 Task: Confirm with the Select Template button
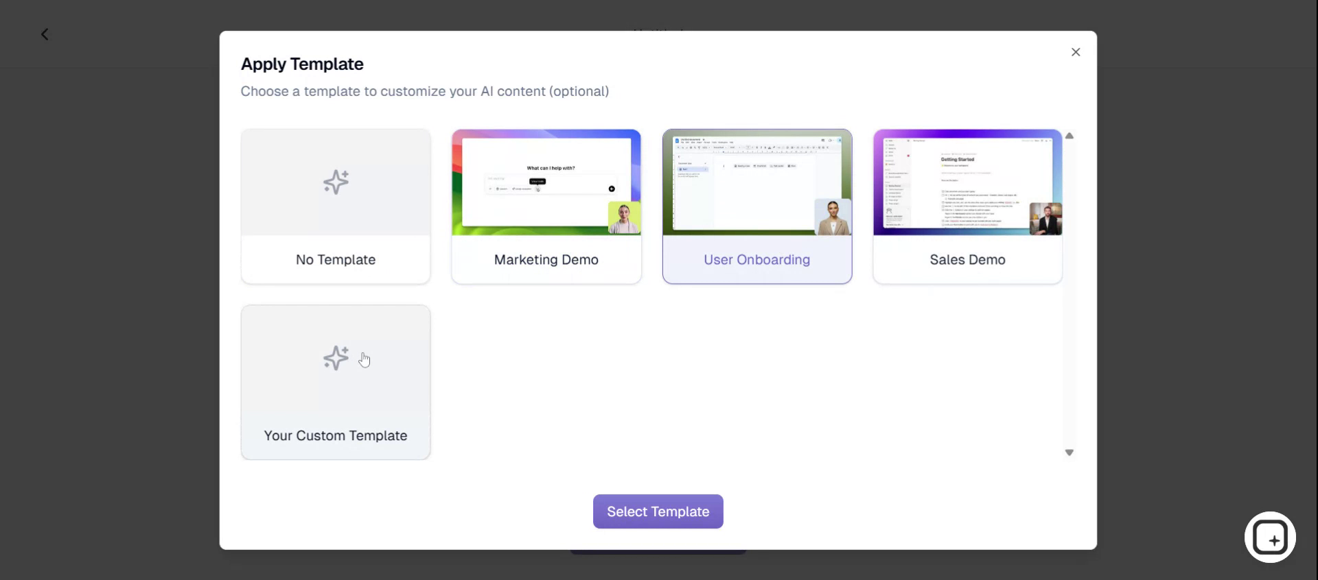(658, 511)
